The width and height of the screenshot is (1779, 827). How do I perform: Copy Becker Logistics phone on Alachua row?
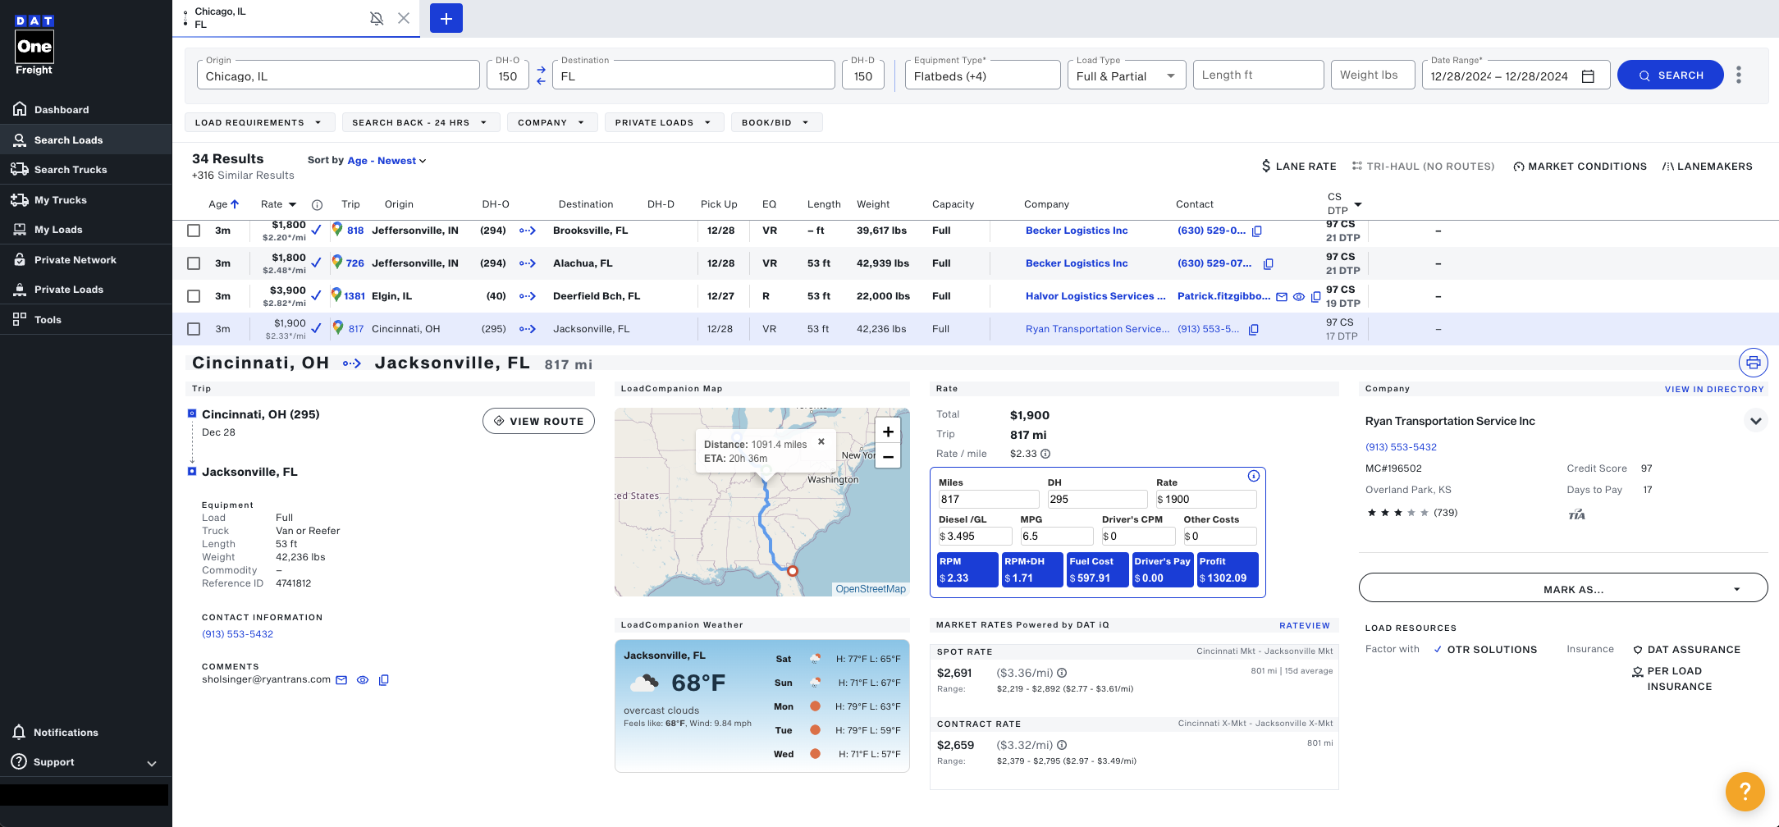pyautogui.click(x=1268, y=264)
